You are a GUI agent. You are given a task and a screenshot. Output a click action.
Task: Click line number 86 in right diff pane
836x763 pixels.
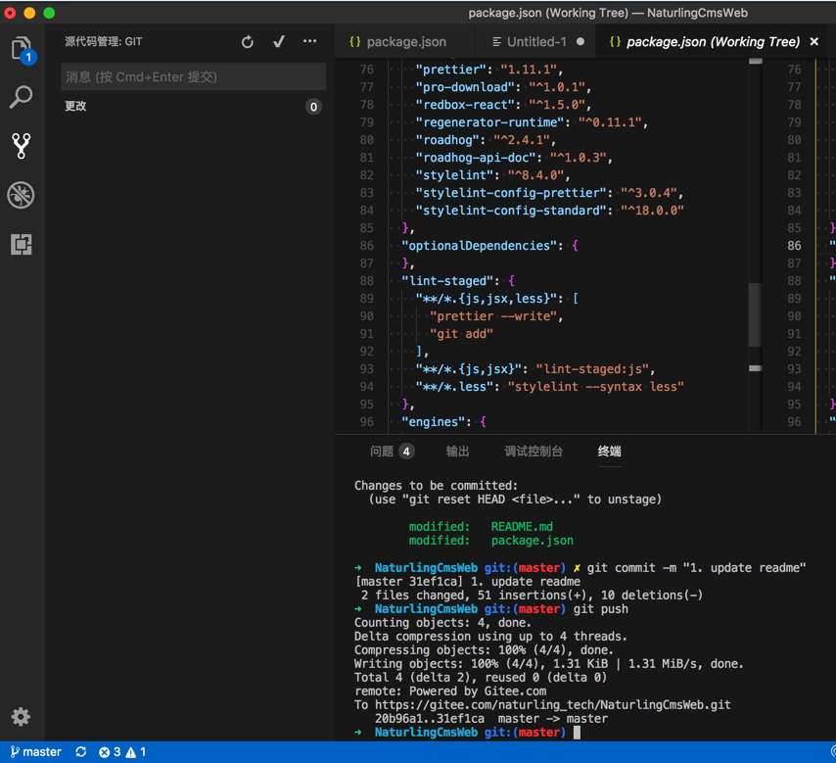795,246
